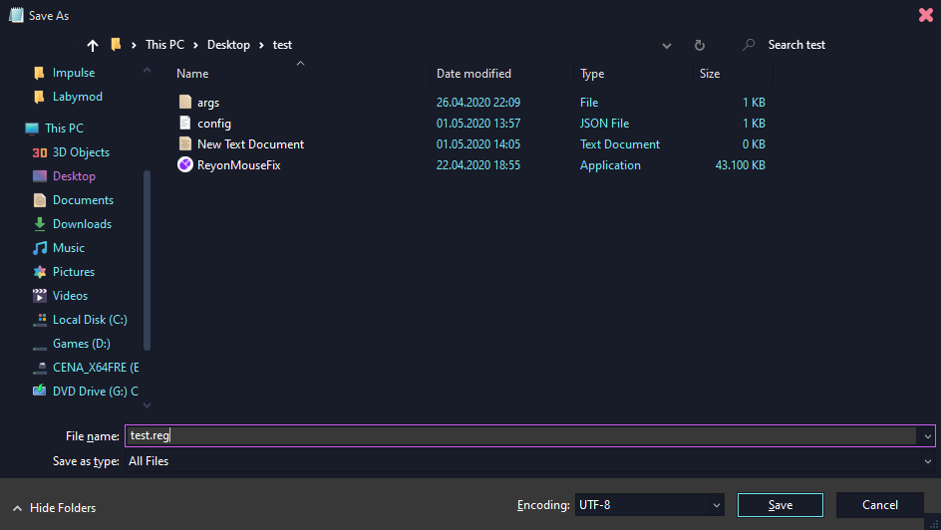This screenshot has height=530, width=941.
Task: Click the Size column header
Action: [x=710, y=74]
